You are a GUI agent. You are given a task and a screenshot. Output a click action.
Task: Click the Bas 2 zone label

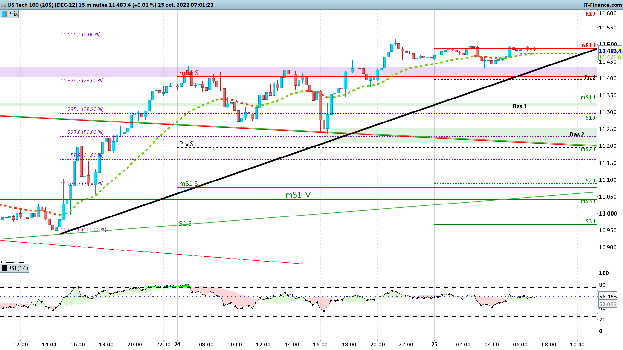pos(577,134)
